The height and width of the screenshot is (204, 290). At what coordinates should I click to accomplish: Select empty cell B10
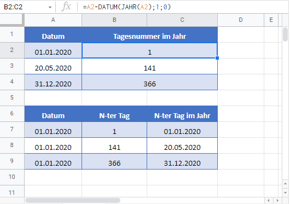[114, 177]
